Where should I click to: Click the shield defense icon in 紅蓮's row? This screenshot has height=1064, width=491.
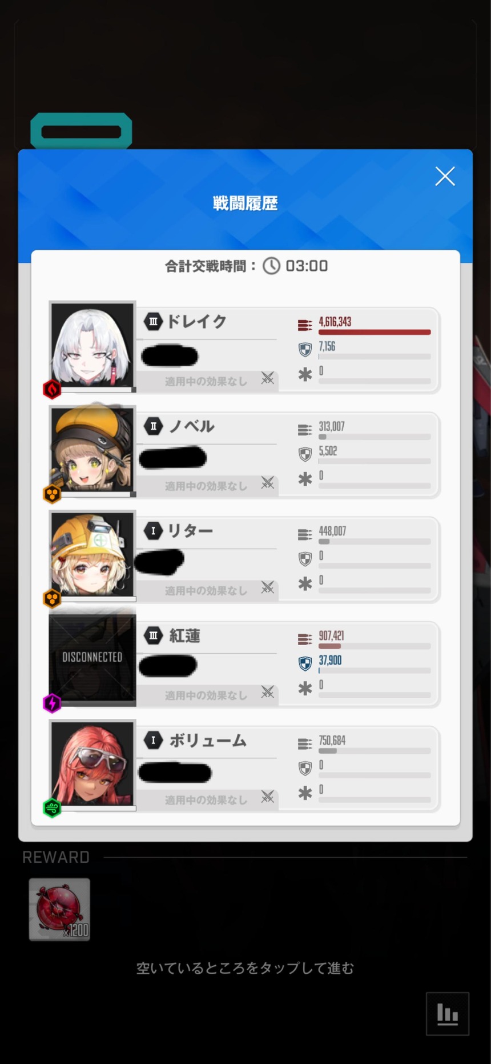click(x=305, y=663)
